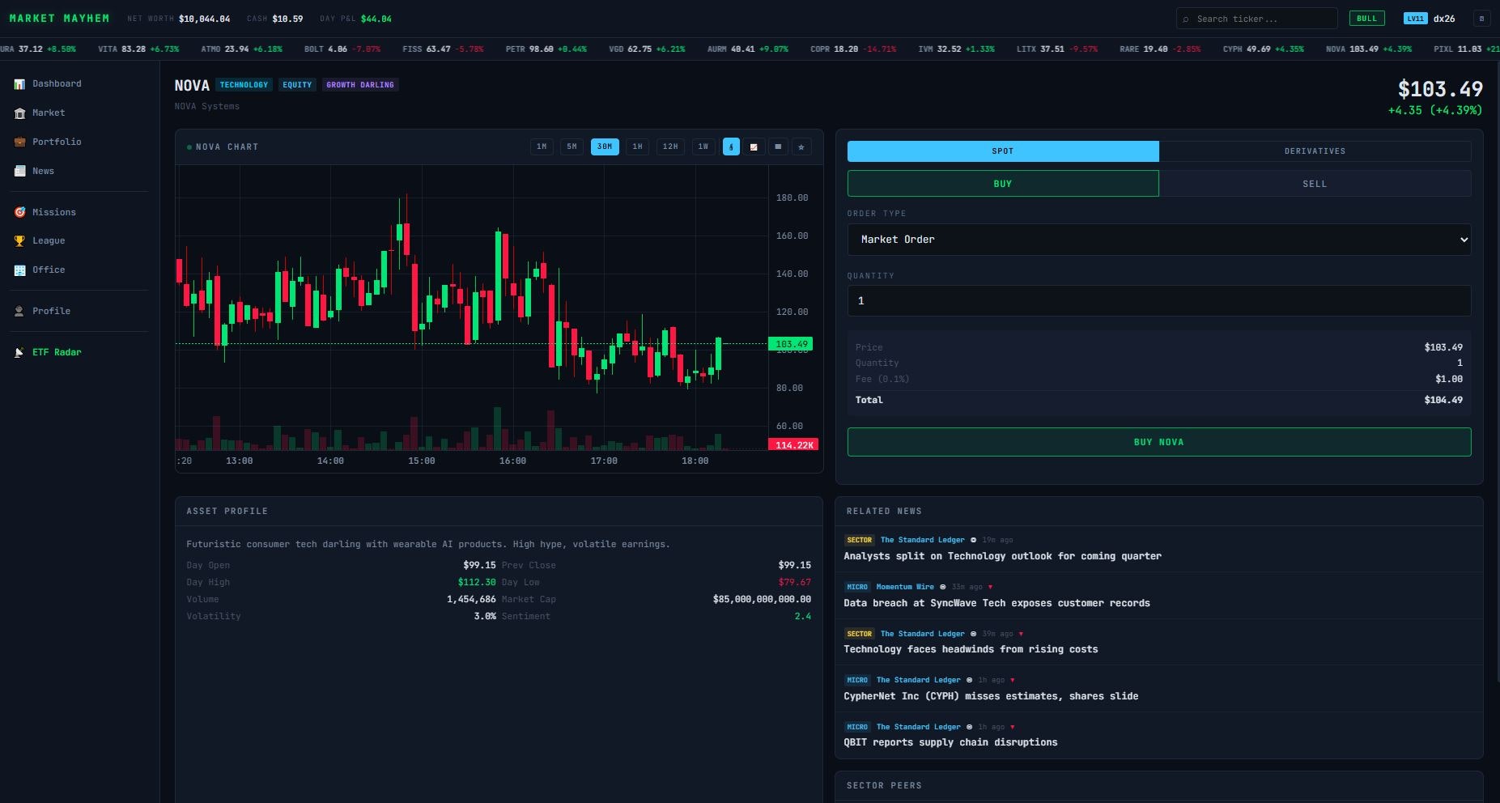Click the Day High $112.30 value
The width and height of the screenshot is (1500, 803).
[x=477, y=582]
